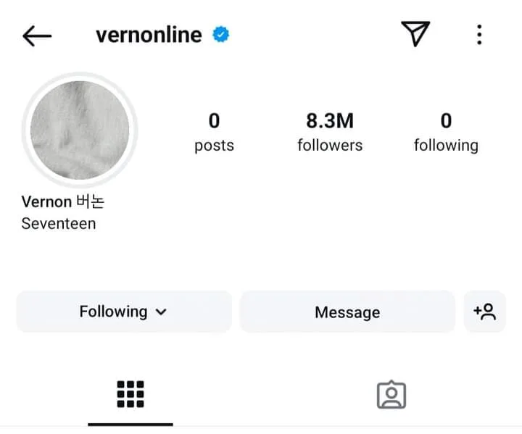This screenshot has height=434, width=522.
Task: Click the add-person suggestions icon
Action: [484, 312]
